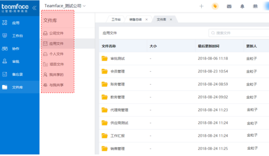269x156 pixels.
Task: Click the folder icon of 代理商管理
Action: coord(105,110)
